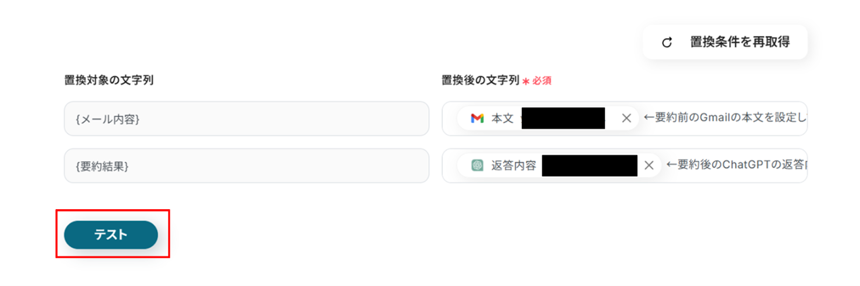Focus the {要約結果} input field
860x286 pixels.
pos(246,166)
